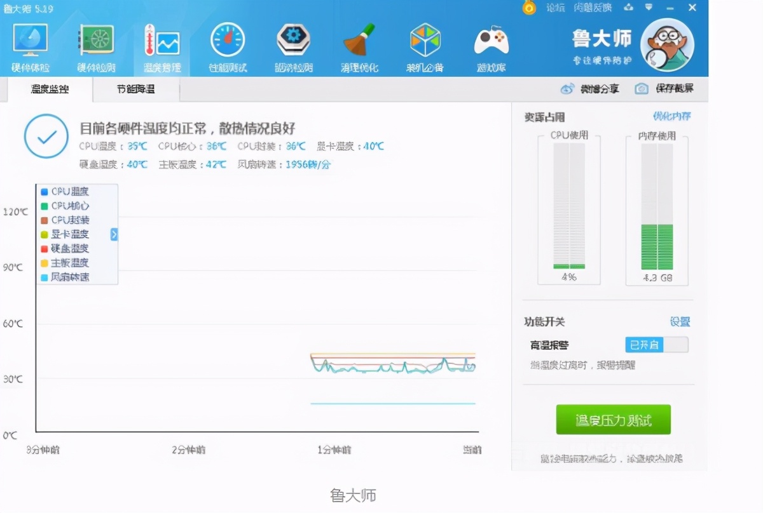Open 设置 settings for function switches

tap(681, 323)
